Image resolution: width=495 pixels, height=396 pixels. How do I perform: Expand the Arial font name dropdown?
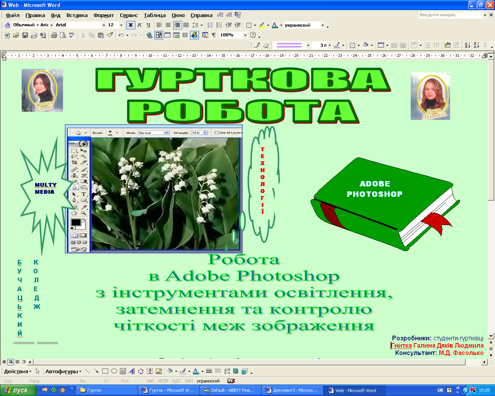104,25
